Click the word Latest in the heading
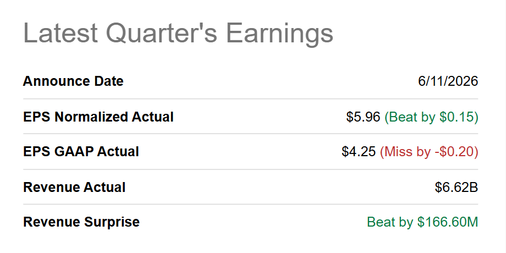 coord(61,32)
